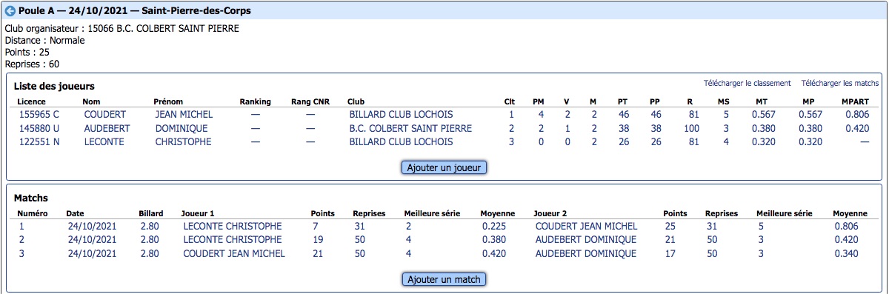Select licence 122551 N
Screen dimensions: 889x294
point(39,141)
